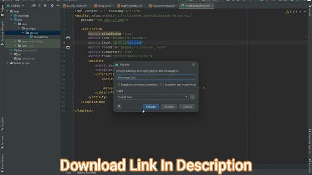Hide the Project panel with the minus icon
Viewport: 312px width, 175px height.
click(x=58, y=6)
